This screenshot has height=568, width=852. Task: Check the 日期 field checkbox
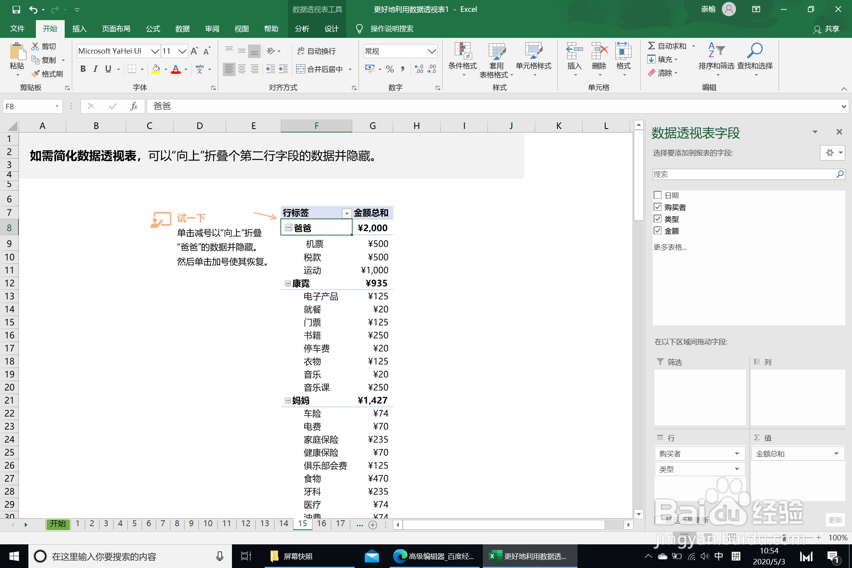(x=658, y=195)
